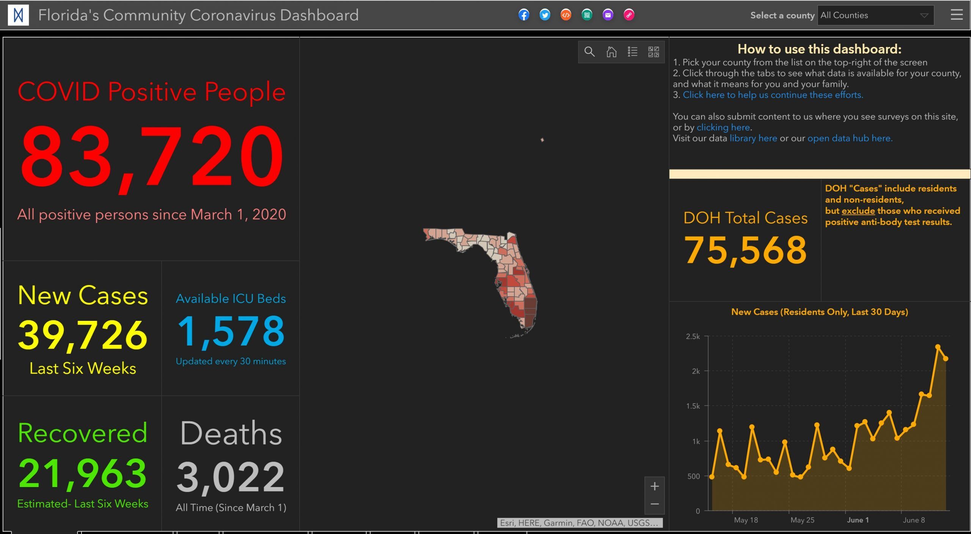Click 'Updated every 30 minutes' text

(x=231, y=361)
